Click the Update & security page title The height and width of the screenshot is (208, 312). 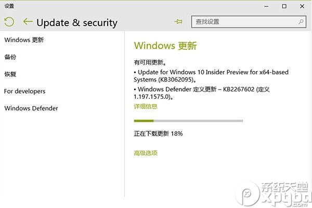coord(77,22)
